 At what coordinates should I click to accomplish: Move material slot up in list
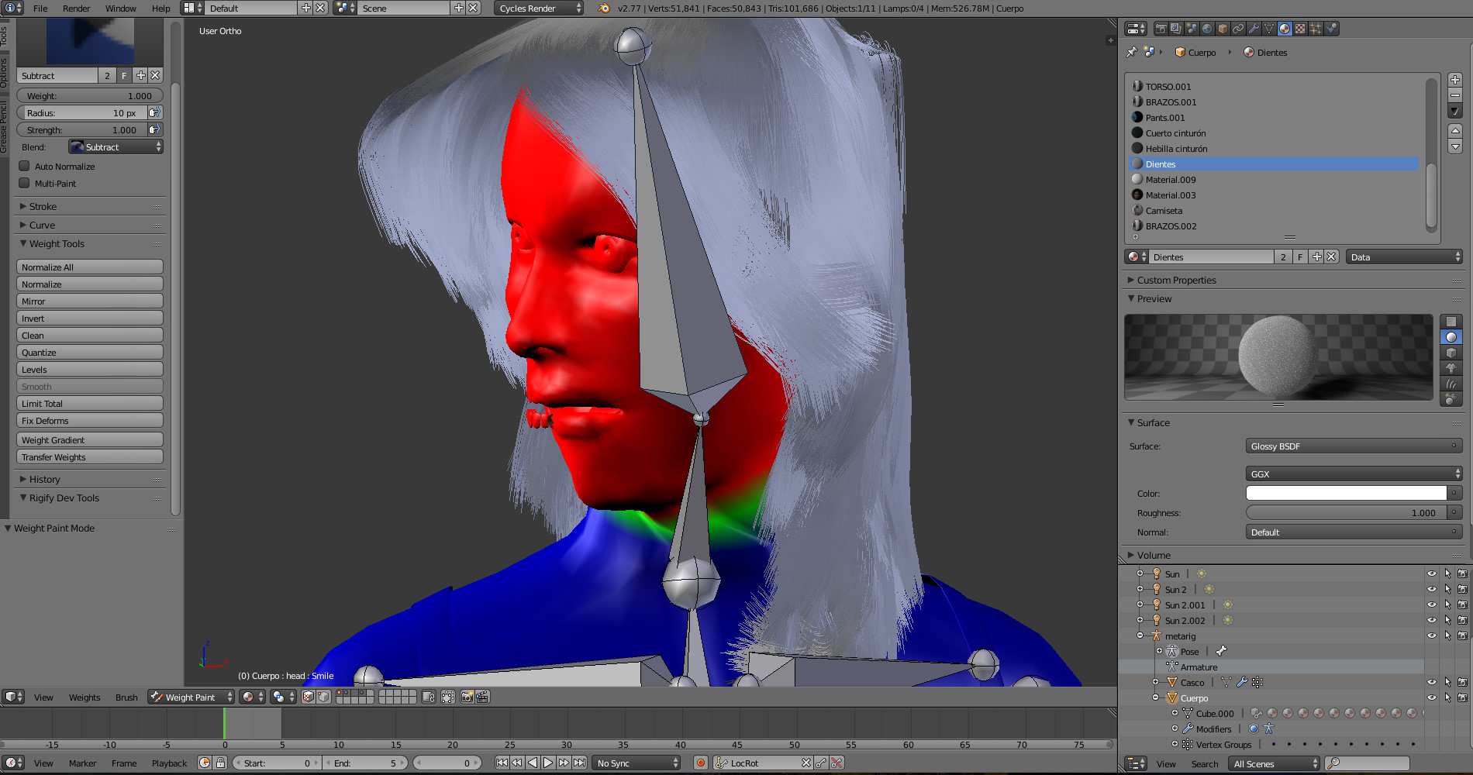click(x=1455, y=130)
